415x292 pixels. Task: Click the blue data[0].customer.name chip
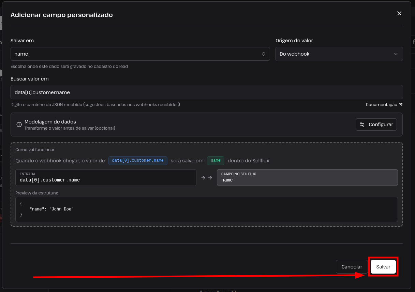coord(138,160)
